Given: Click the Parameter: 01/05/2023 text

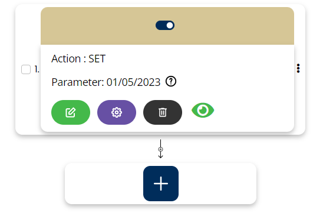Looking at the screenshot, I should pos(106,82).
